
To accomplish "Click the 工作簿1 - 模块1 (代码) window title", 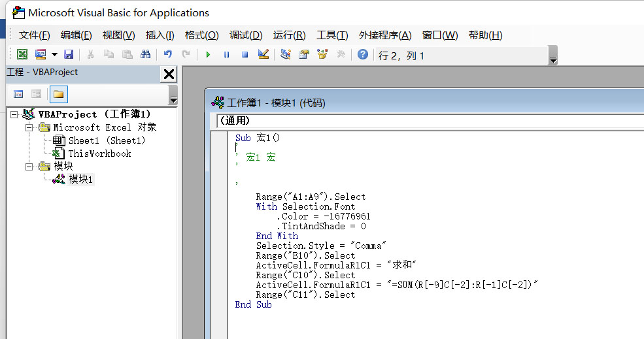I will 276,103.
